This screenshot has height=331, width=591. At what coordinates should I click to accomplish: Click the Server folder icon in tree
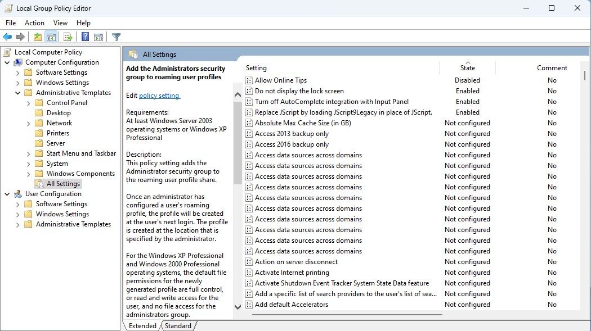tap(39, 143)
